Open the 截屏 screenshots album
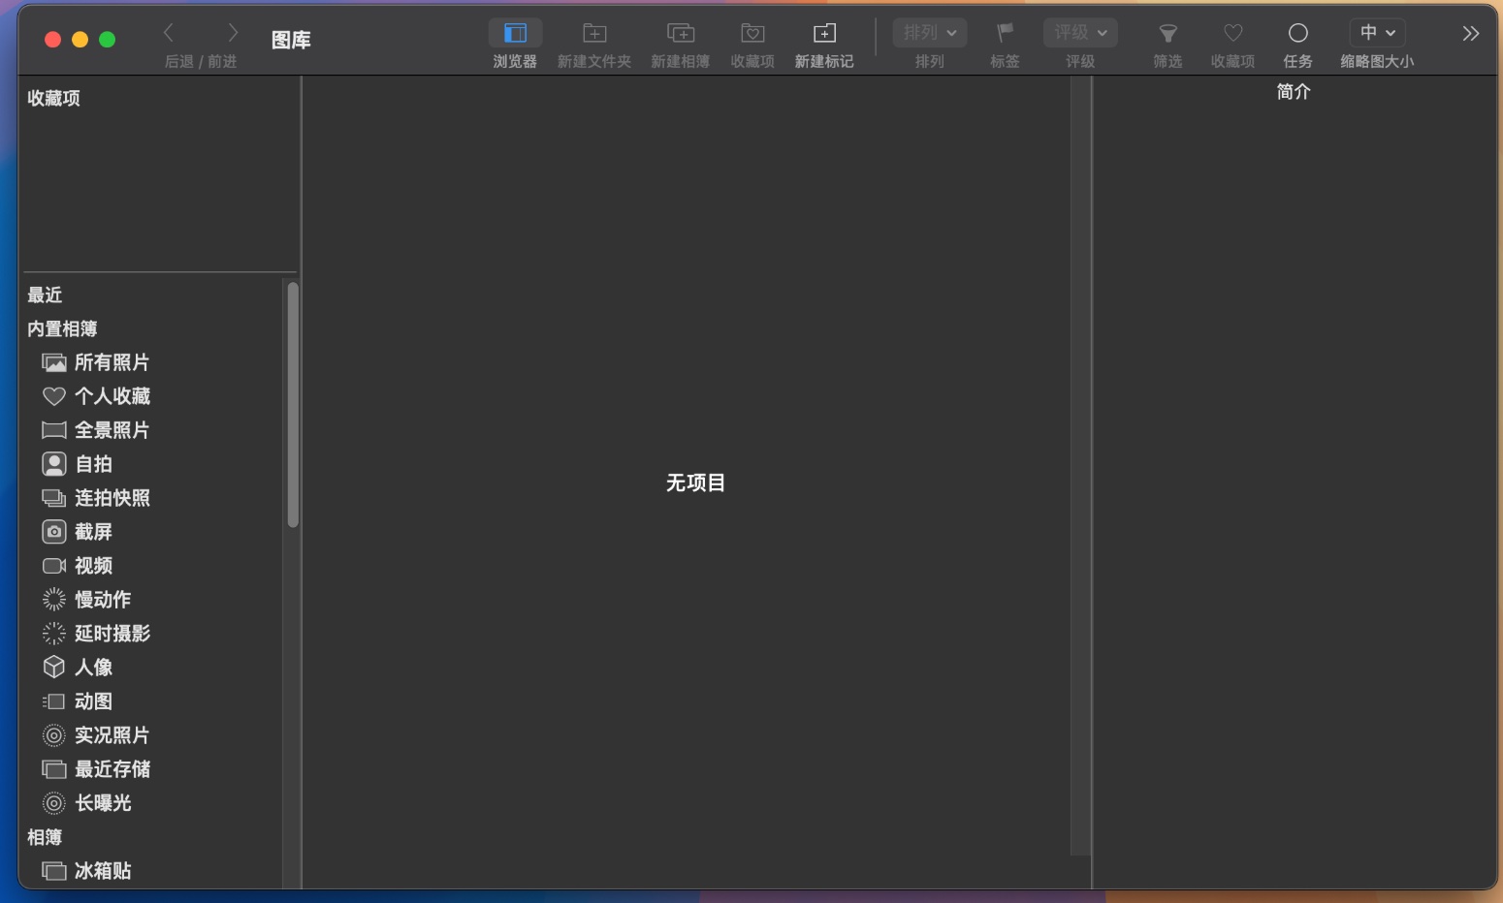The width and height of the screenshot is (1503, 903). pos(93,532)
